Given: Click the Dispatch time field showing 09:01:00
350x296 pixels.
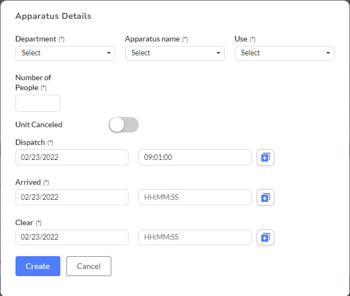Looking at the screenshot, I should tap(195, 158).
